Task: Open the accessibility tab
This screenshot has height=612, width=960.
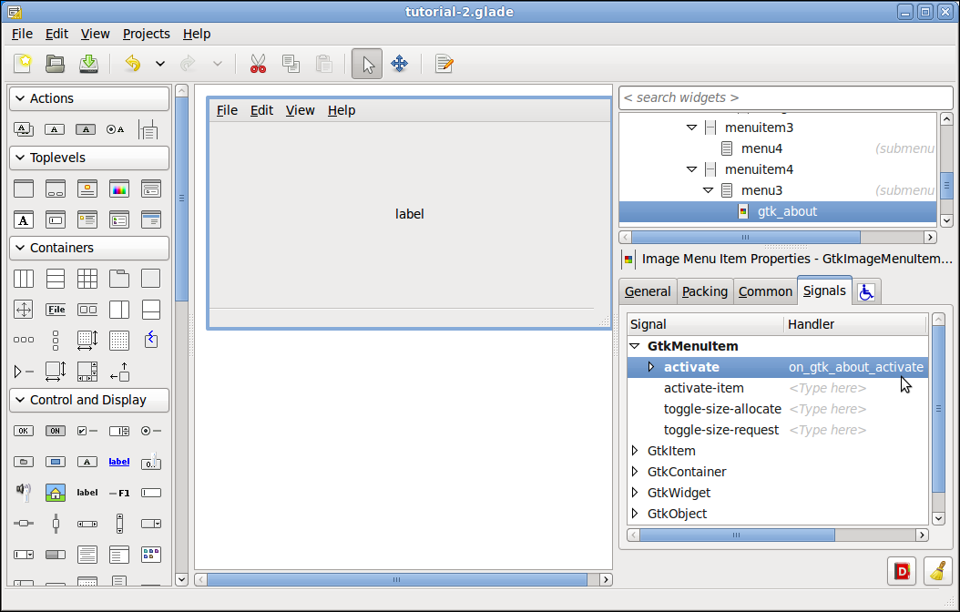Action: 866,292
